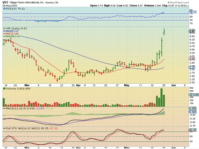Viewport: 199px width, 149px height.
Task: Click the Volume 3.8M header value
Action: (152, 6)
